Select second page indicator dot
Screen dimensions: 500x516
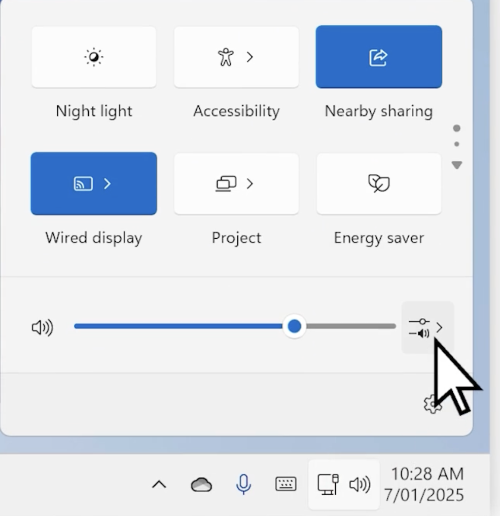coord(456,144)
